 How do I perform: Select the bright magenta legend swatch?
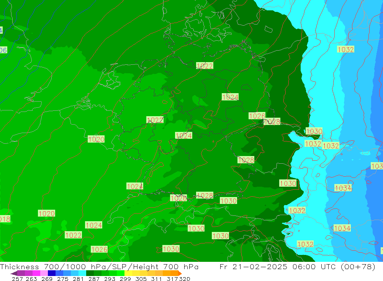click(36, 273)
